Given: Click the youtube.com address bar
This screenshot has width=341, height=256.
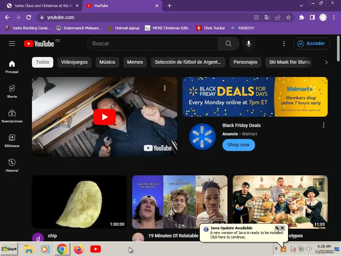Looking at the screenshot, I should click(x=144, y=17).
